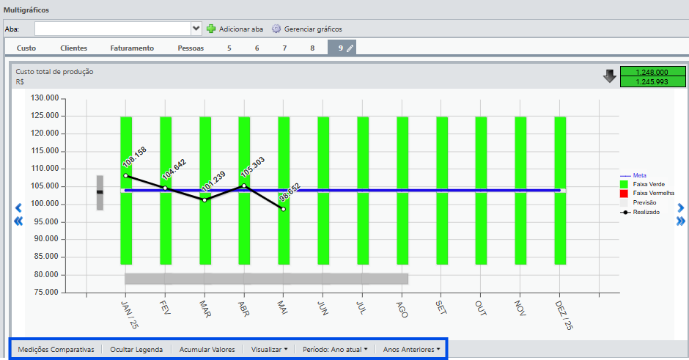Viewport: 689px width, 360px height.
Task: Switch to the Clientes tab
Action: point(74,48)
